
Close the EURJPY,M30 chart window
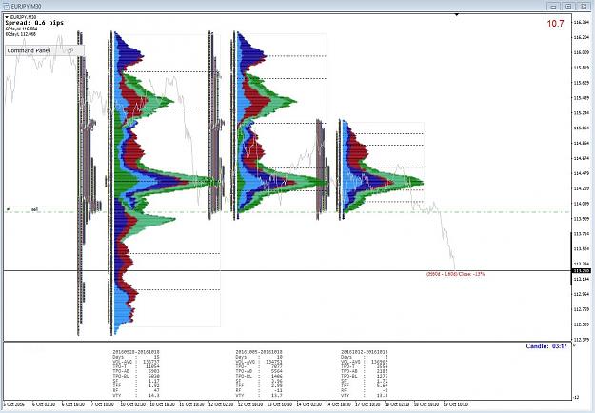pyautogui.click(x=583, y=6)
